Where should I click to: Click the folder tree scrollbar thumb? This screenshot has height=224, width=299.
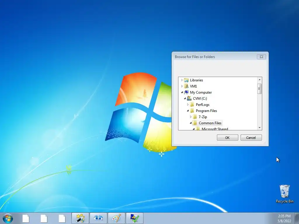tap(259, 89)
